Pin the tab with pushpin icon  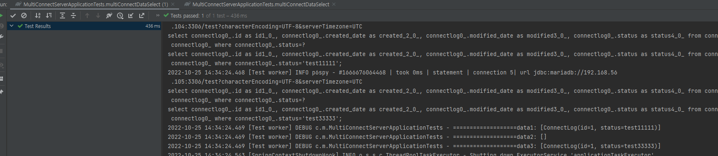tap(2, 92)
